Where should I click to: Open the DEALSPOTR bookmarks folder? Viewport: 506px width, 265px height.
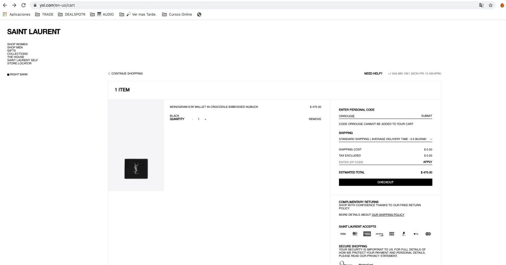pos(72,14)
